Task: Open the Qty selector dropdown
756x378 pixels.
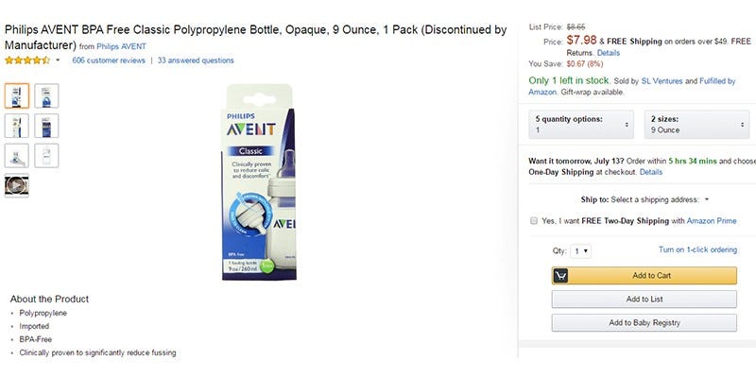Action: coord(580,251)
